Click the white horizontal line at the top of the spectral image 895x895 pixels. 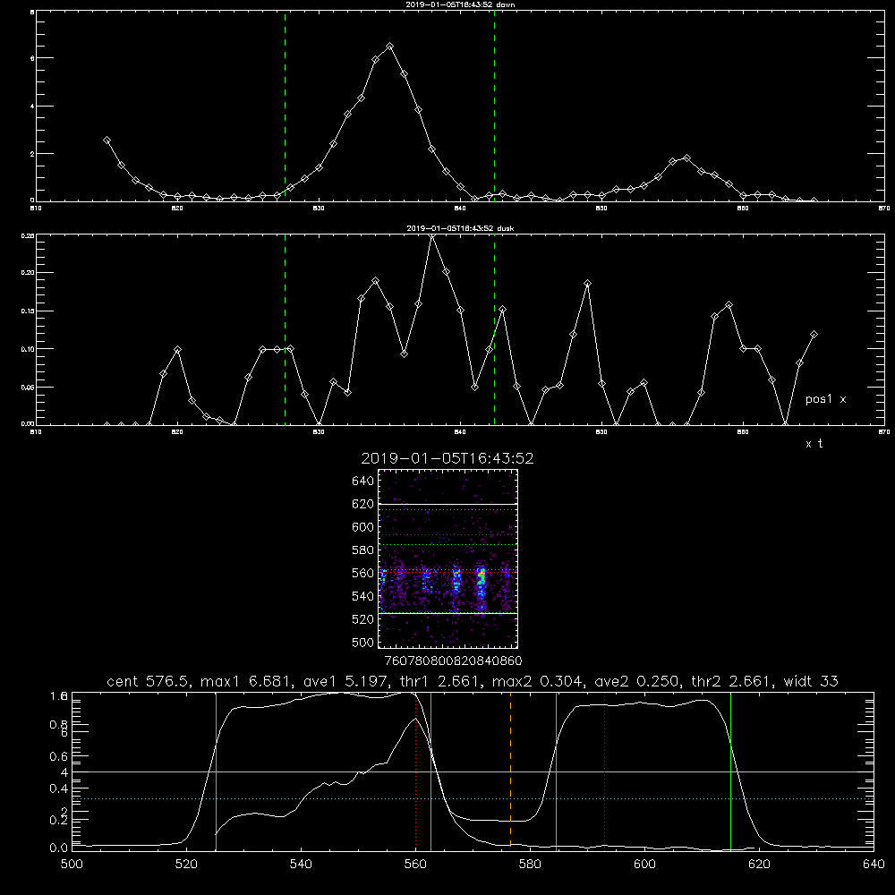point(447,504)
